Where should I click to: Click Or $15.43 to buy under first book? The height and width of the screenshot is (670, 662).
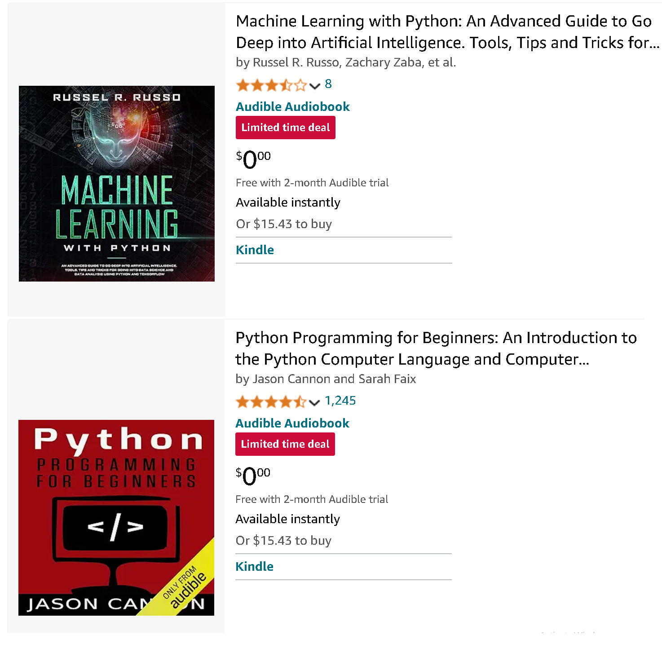[284, 224]
